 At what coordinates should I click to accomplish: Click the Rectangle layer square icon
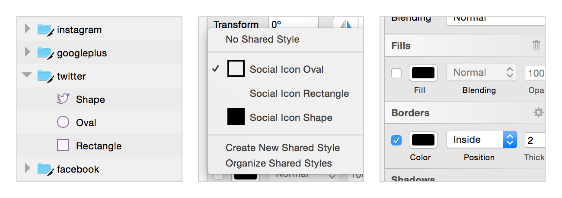point(63,145)
